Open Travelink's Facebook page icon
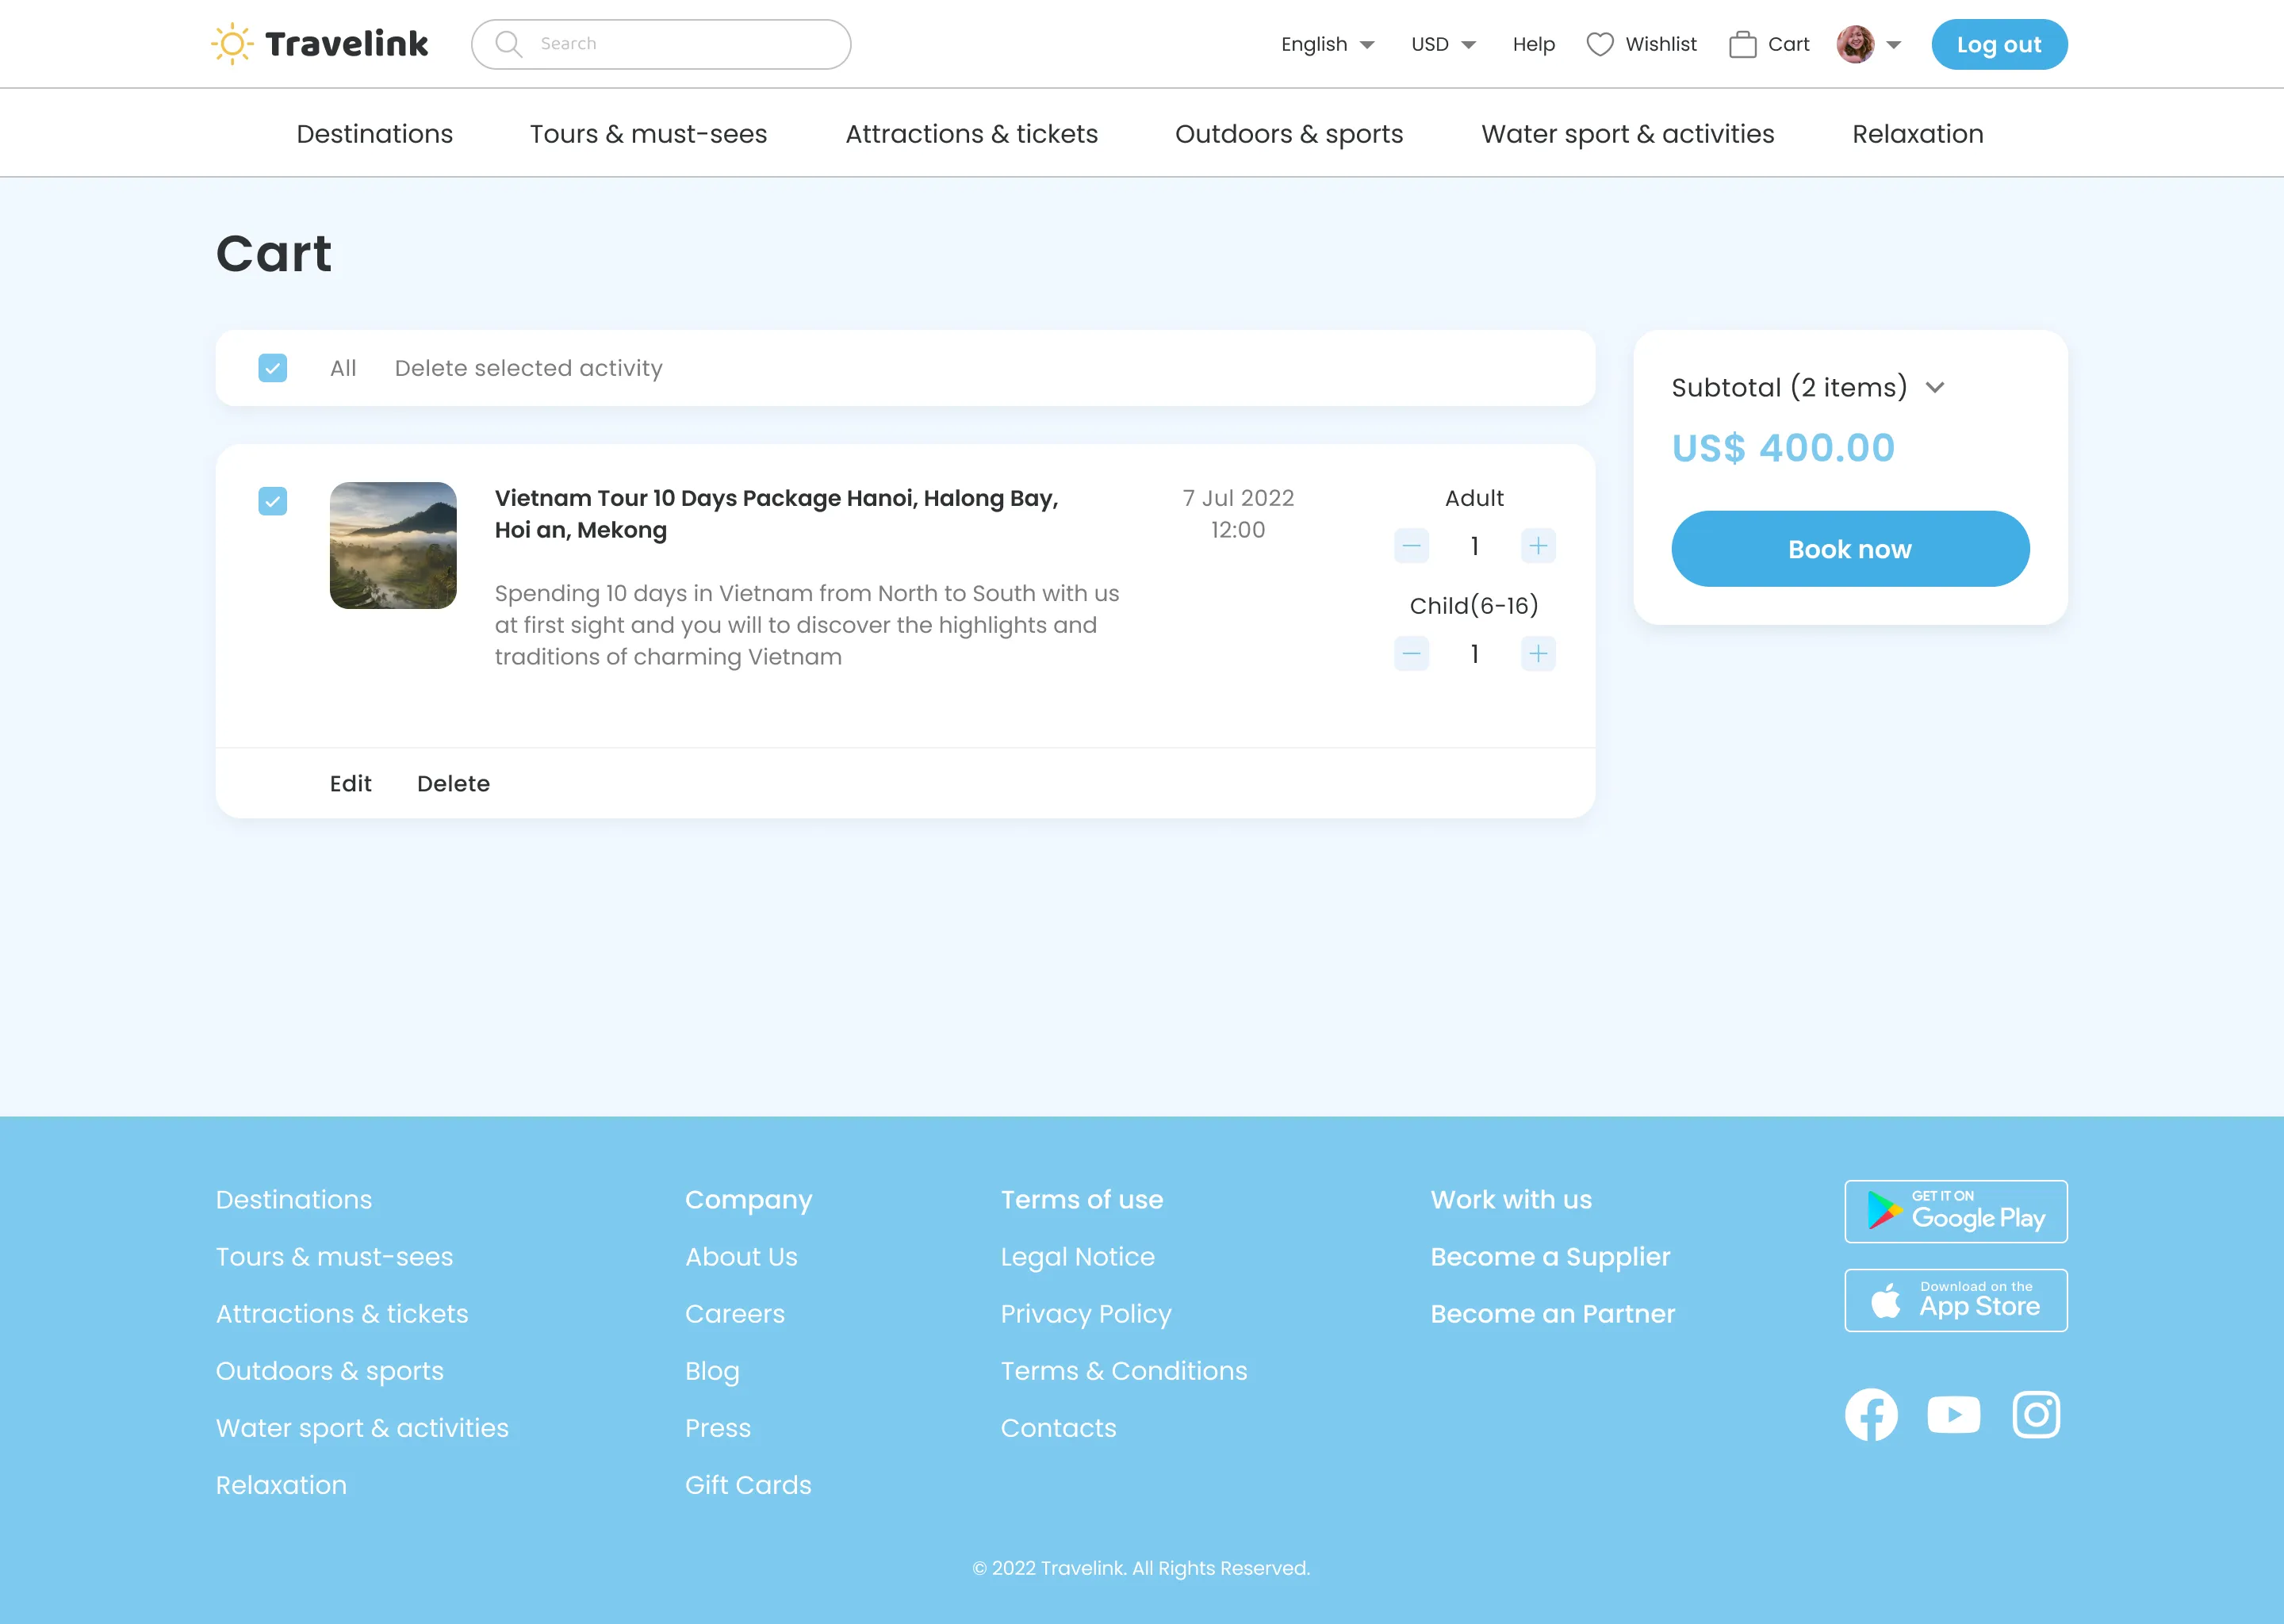Screen dimensions: 2284x1624 tap(1872, 1414)
